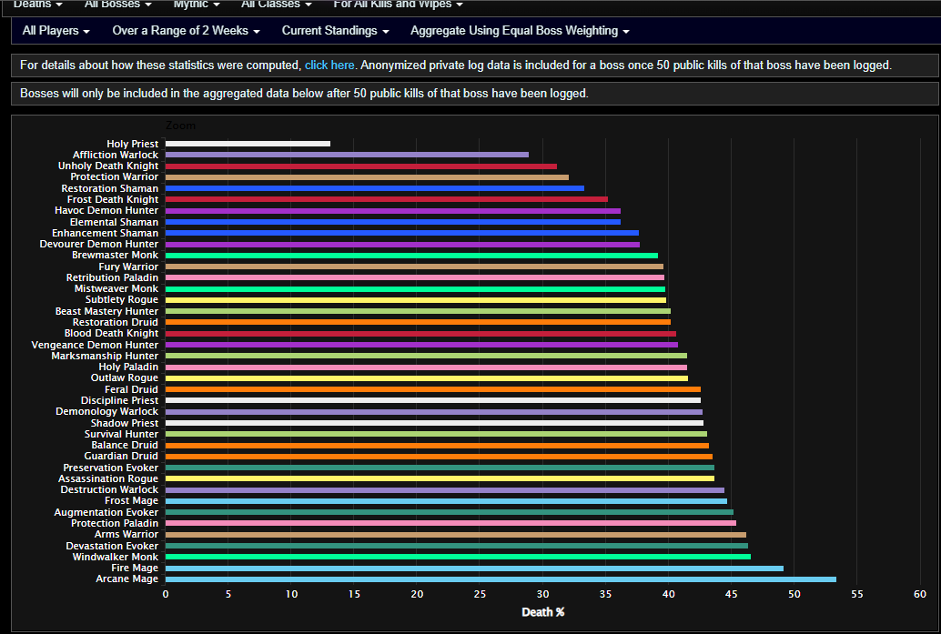Click the Restoration Shaman label
This screenshot has height=634, width=941.
tap(110, 188)
